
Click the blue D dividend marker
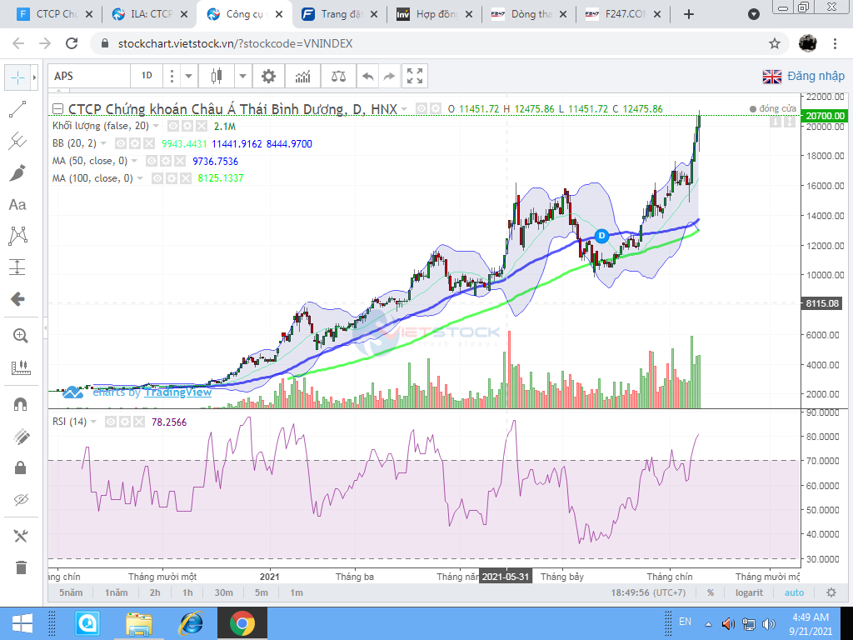click(601, 236)
